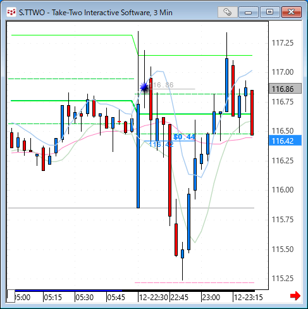
Task: Close the TTWO chart window
Action: pyautogui.click(x=291, y=12)
